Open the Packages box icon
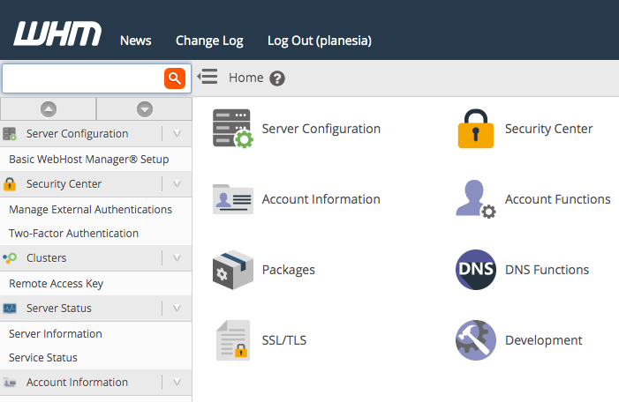Screen dimensions: 619x402 coord(233,270)
